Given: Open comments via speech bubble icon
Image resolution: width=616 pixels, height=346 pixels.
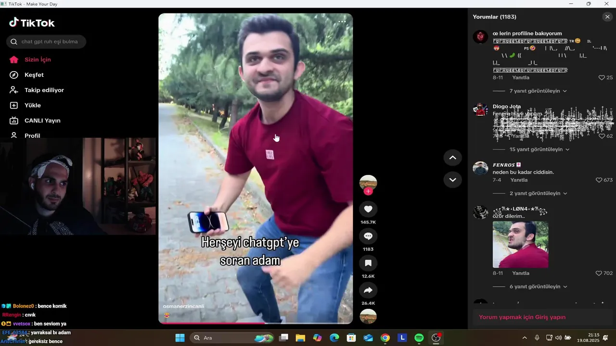Looking at the screenshot, I should pos(368,236).
